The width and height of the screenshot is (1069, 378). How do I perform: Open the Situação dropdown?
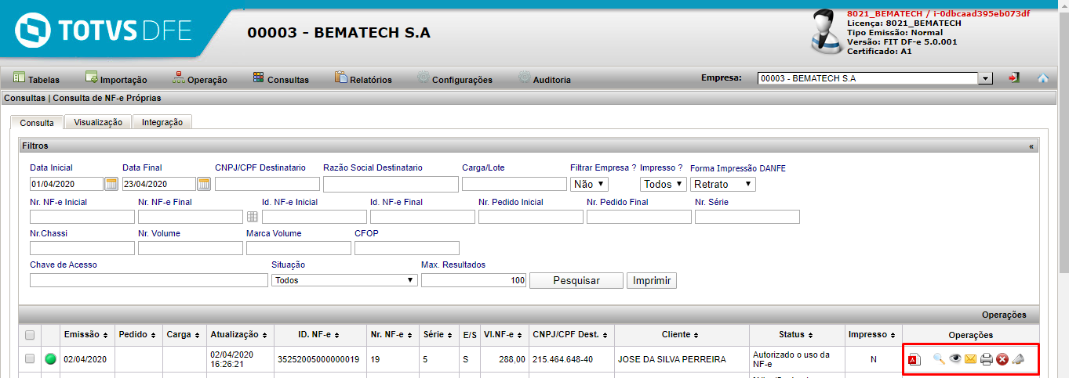[x=344, y=280]
